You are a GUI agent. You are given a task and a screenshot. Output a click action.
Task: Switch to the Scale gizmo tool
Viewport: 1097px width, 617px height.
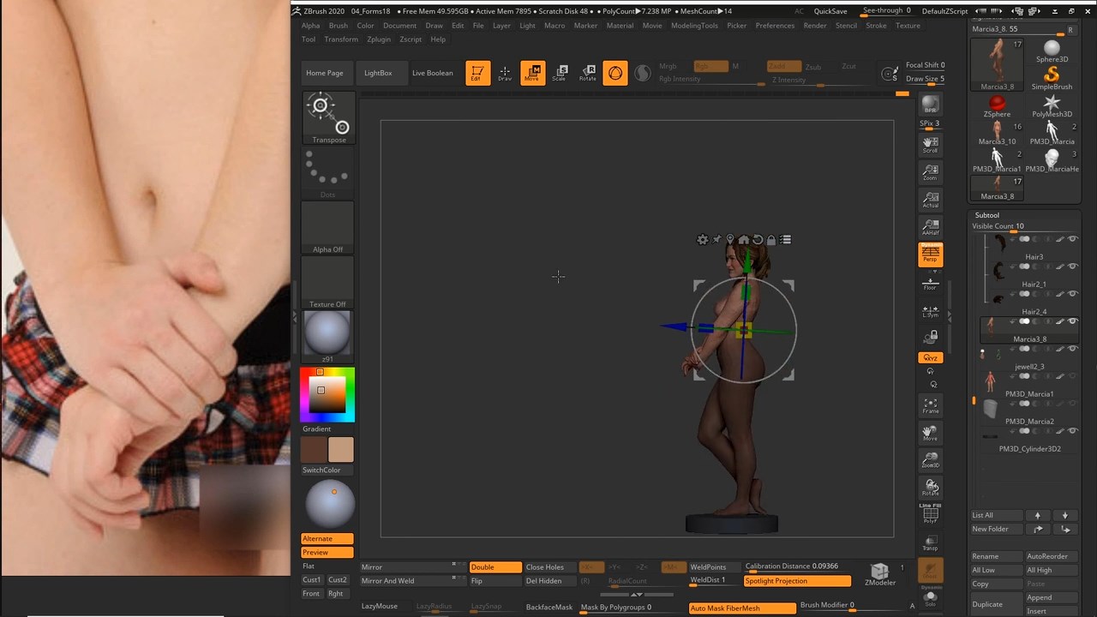[x=560, y=73]
